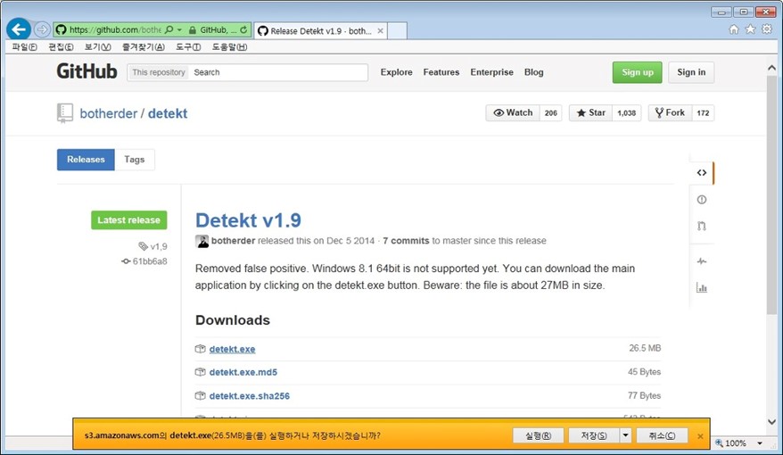Download detekt.exe.sha256 file link
Image resolution: width=783 pixels, height=455 pixels.
coord(250,396)
